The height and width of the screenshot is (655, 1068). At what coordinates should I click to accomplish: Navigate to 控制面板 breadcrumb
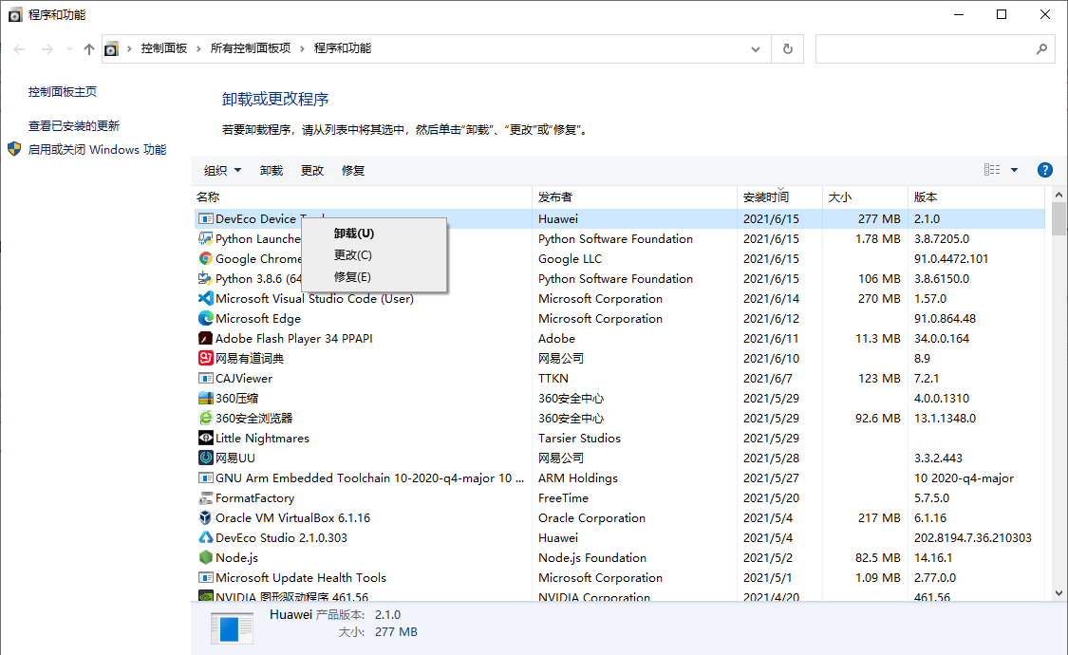pyautogui.click(x=164, y=49)
